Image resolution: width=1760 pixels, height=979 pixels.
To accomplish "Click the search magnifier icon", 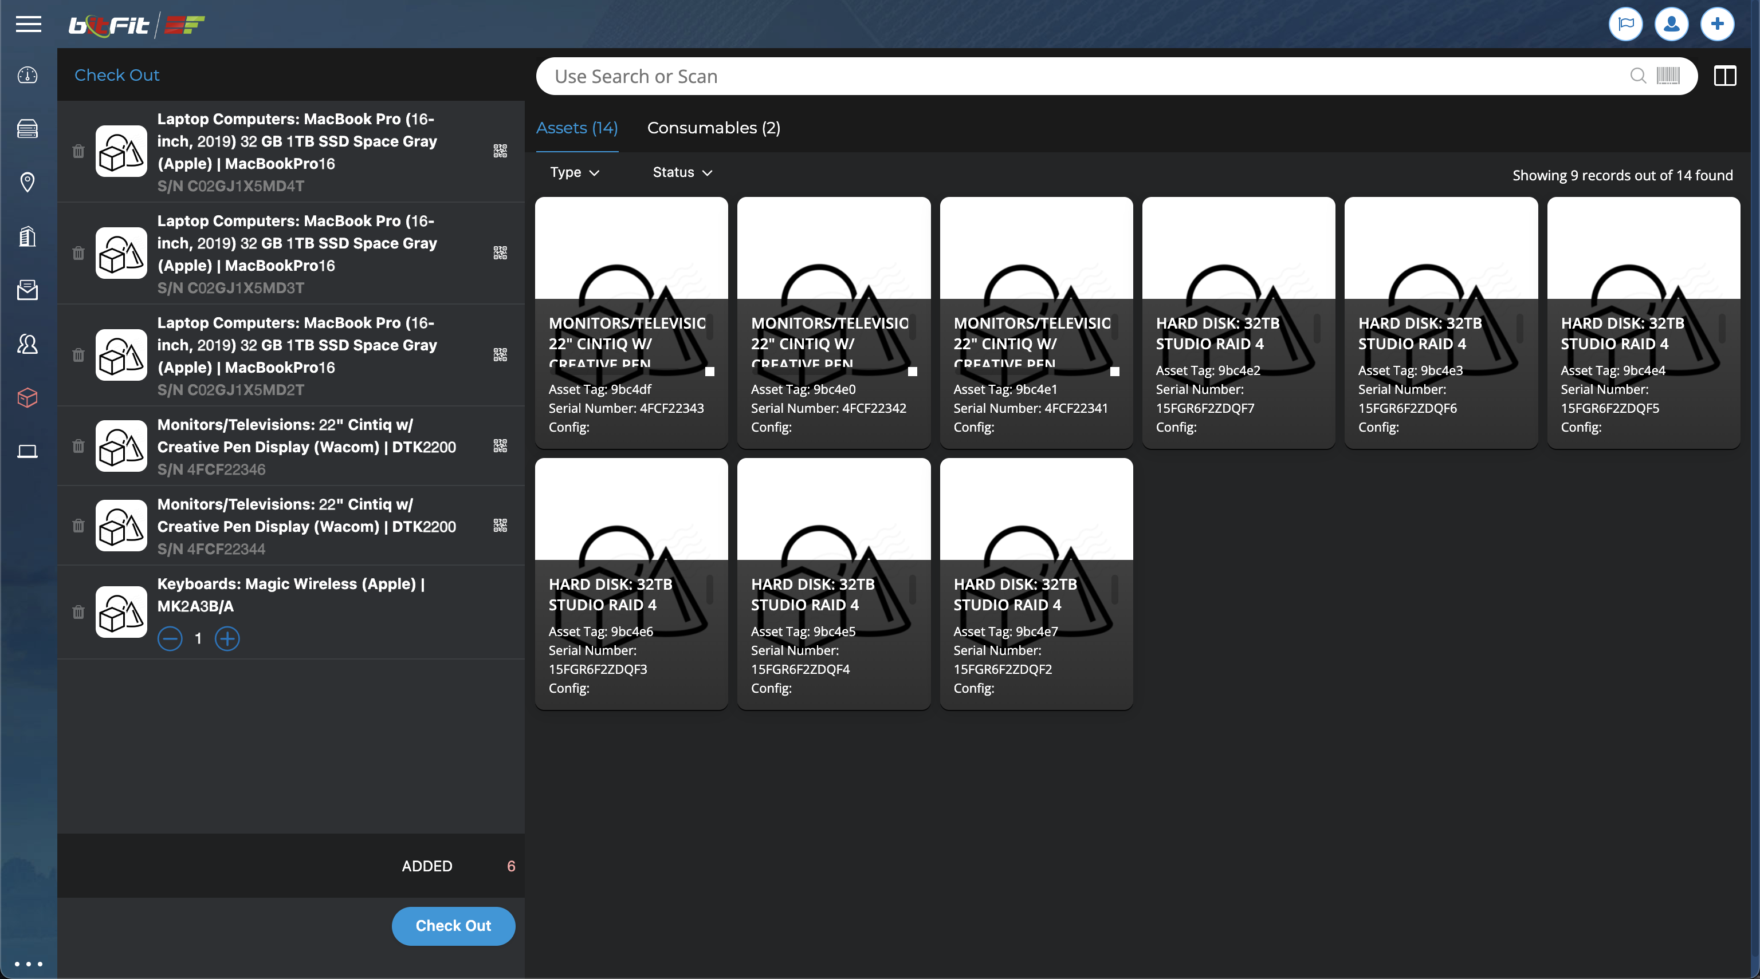I will (1638, 76).
